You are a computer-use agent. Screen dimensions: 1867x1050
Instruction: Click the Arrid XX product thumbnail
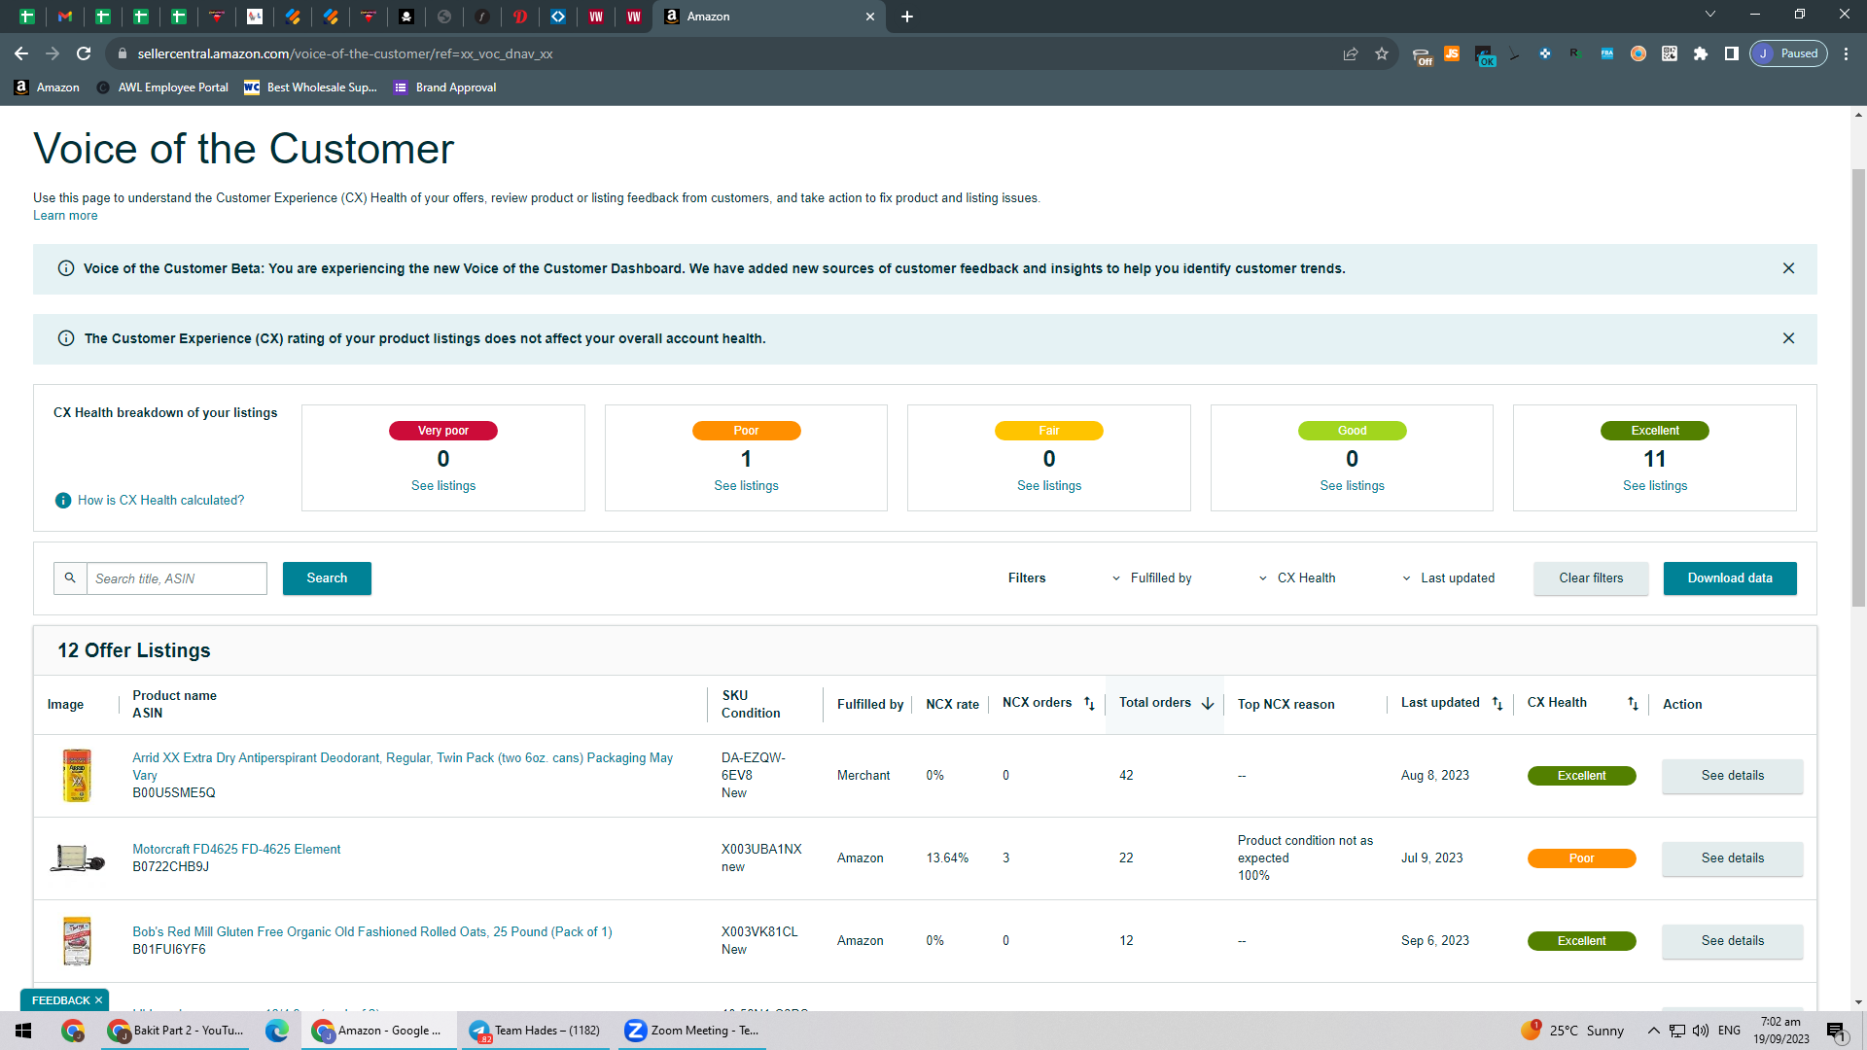click(x=77, y=776)
